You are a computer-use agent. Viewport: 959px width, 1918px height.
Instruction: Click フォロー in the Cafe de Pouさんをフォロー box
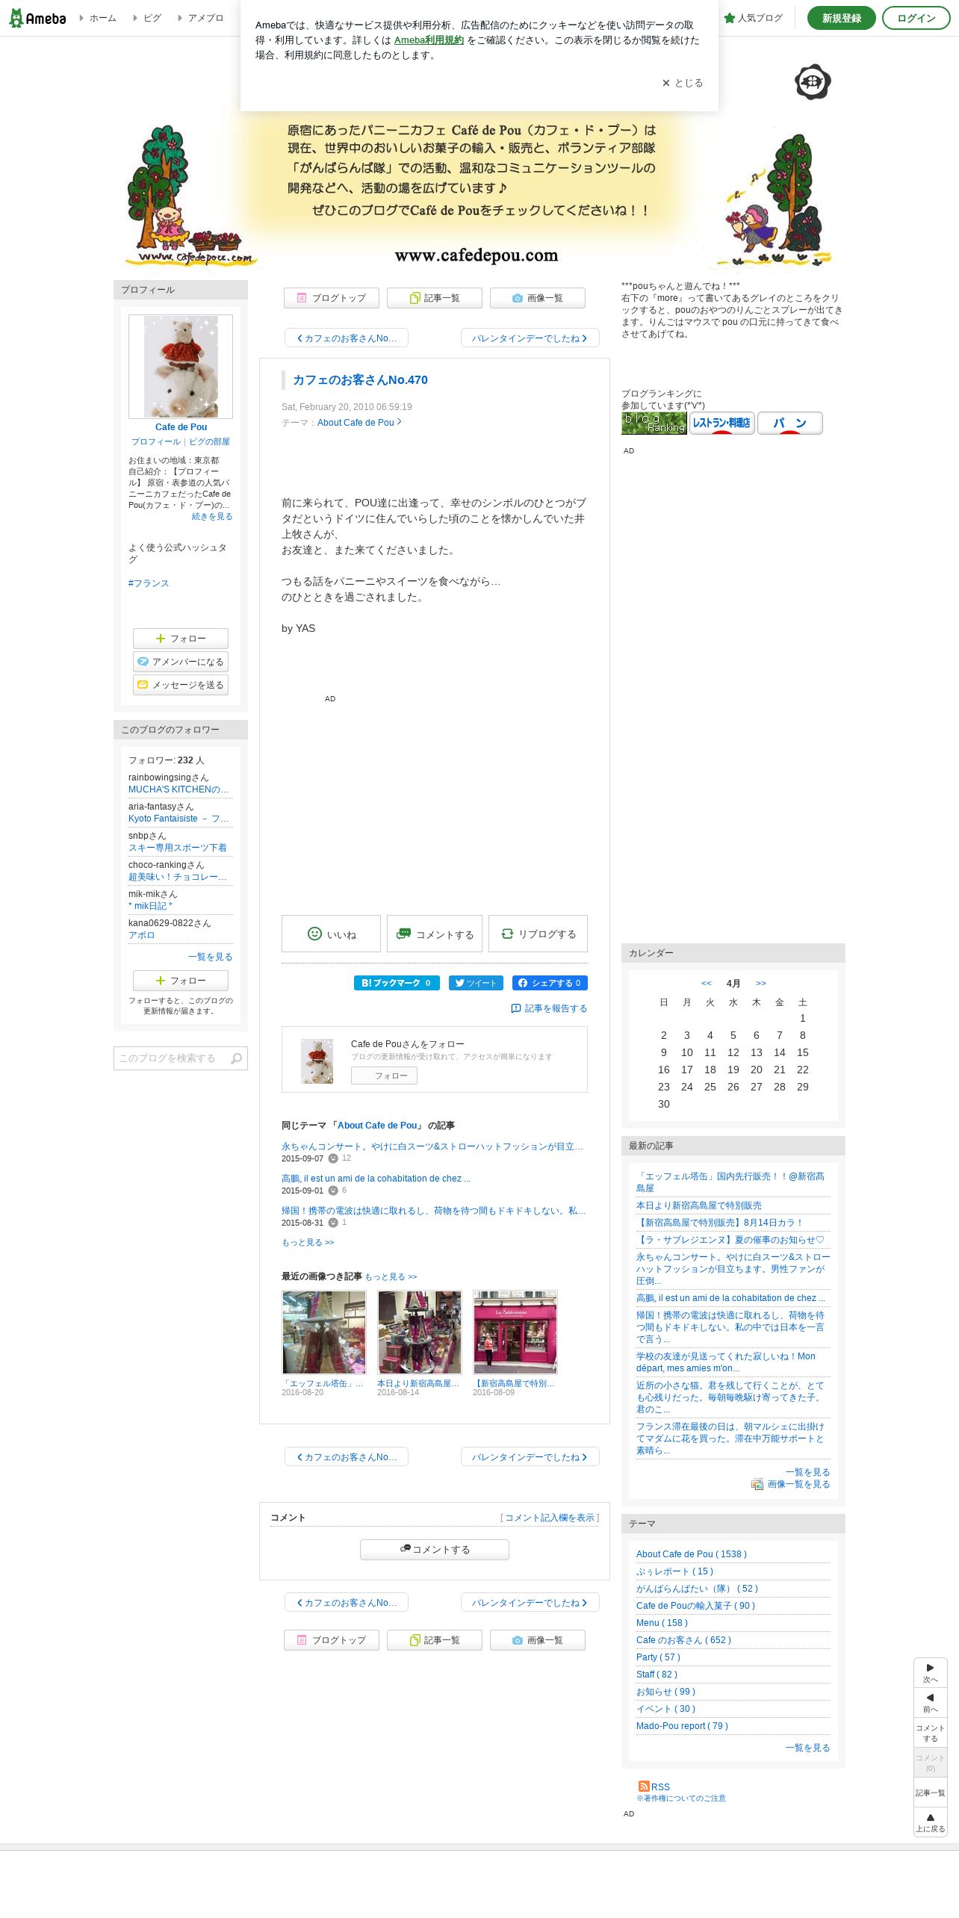(x=384, y=1076)
